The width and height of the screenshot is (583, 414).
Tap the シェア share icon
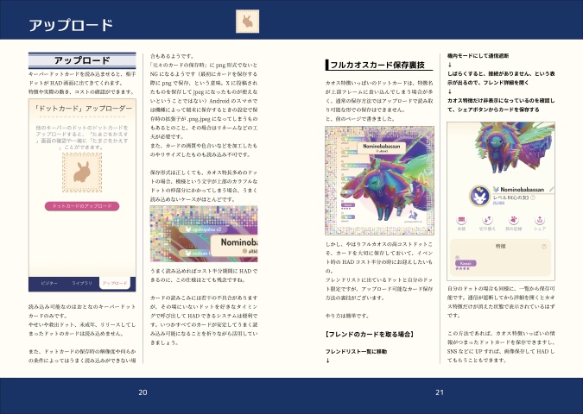click(x=540, y=219)
